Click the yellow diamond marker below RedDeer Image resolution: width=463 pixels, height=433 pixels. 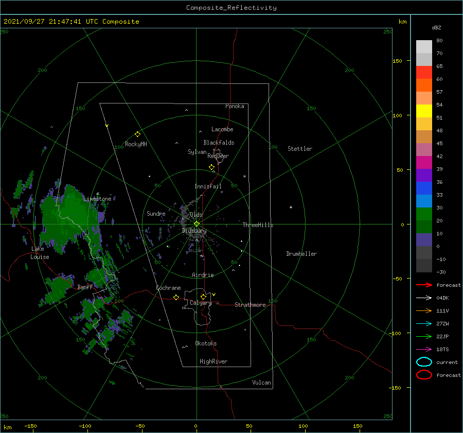211,167
